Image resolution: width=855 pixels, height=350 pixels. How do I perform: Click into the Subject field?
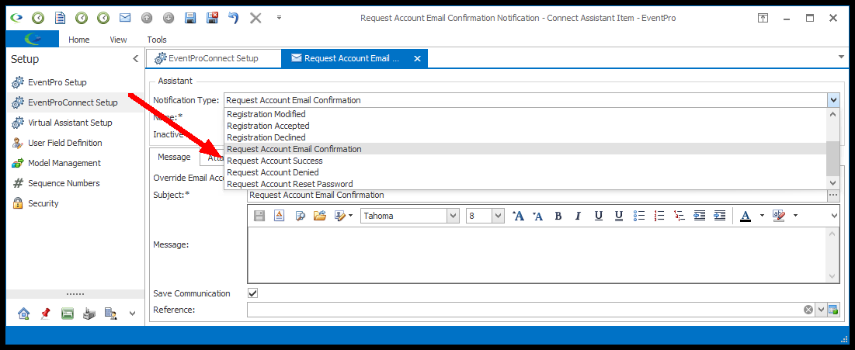[x=537, y=195]
